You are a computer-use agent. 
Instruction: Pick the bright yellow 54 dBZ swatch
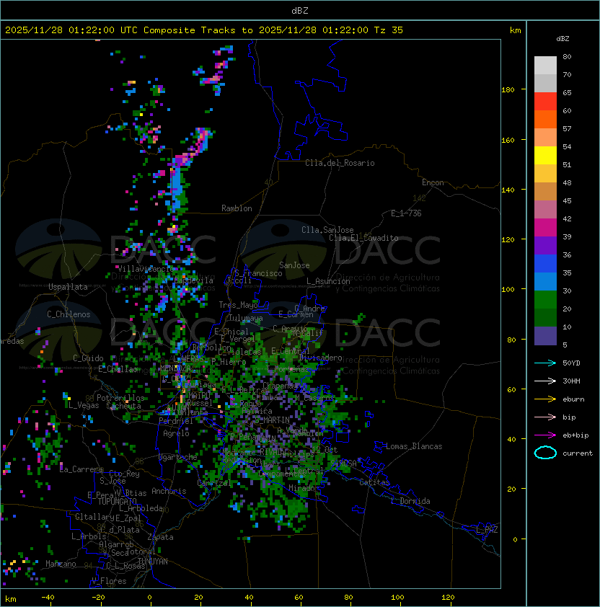[545, 155]
